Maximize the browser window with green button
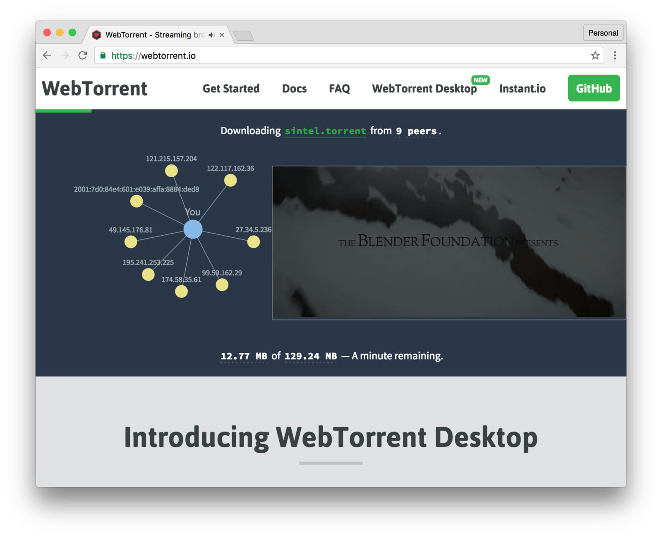 pyautogui.click(x=72, y=32)
